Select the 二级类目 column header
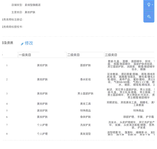Viewport: 157px width, 149px height. (x=73, y=55)
